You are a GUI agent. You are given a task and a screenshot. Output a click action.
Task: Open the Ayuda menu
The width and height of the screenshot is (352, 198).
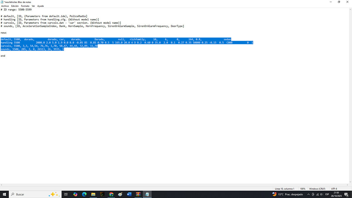[x=40, y=6]
